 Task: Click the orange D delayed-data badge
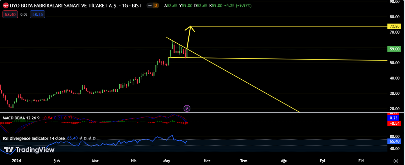coord(156,6)
